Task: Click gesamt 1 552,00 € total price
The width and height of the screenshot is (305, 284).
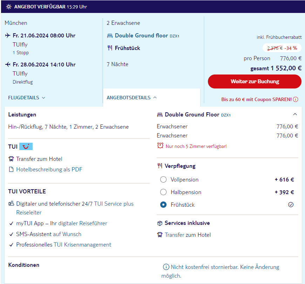Action: pos(276,68)
